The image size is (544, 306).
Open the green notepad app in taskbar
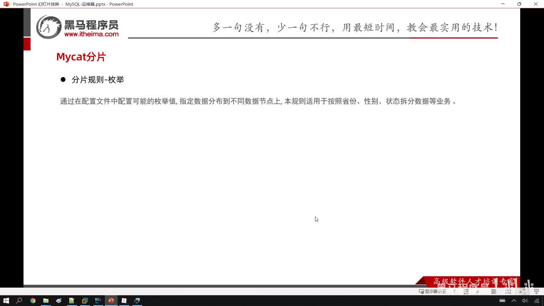(x=71, y=300)
